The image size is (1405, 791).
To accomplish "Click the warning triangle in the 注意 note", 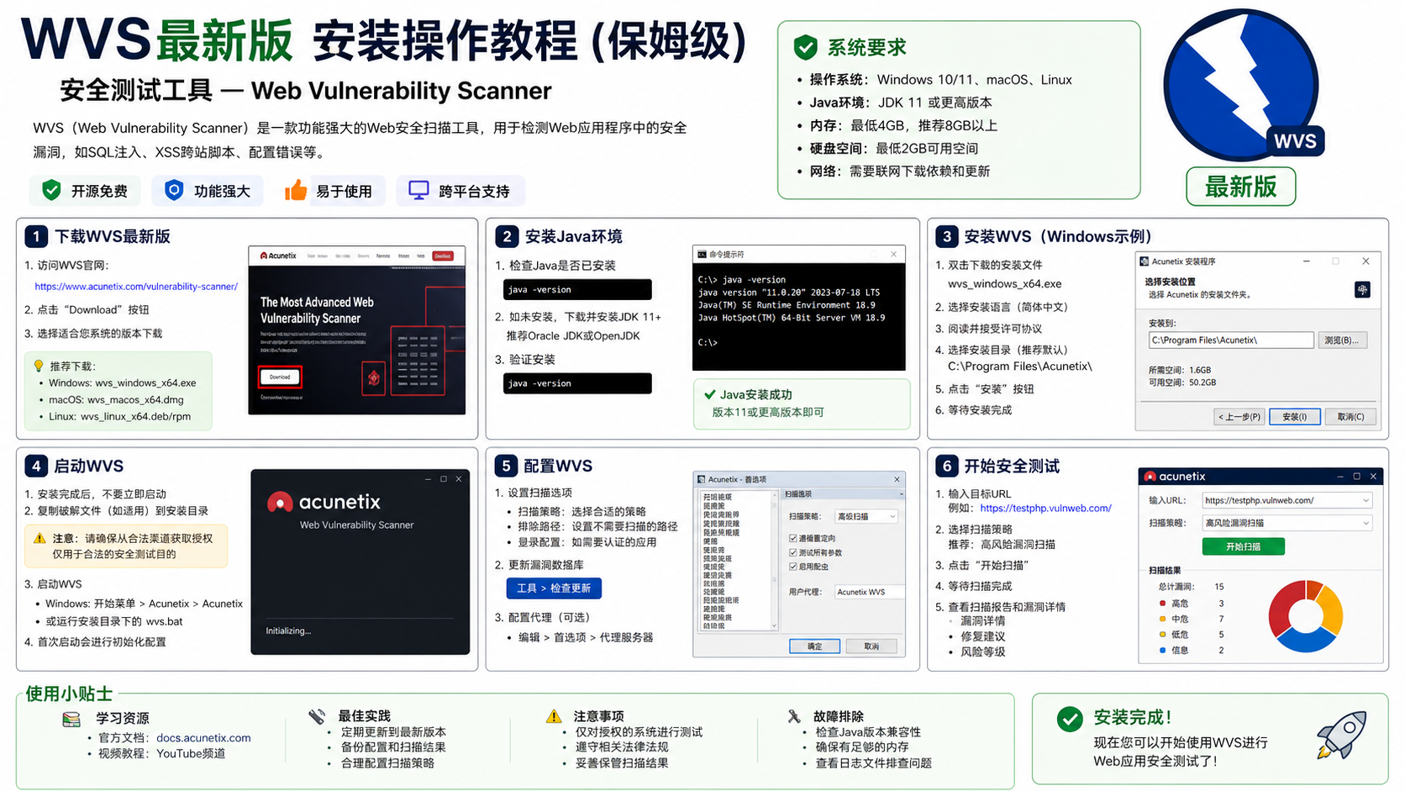I will point(39,538).
